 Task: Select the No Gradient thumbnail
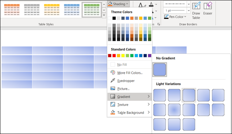tap(160, 69)
